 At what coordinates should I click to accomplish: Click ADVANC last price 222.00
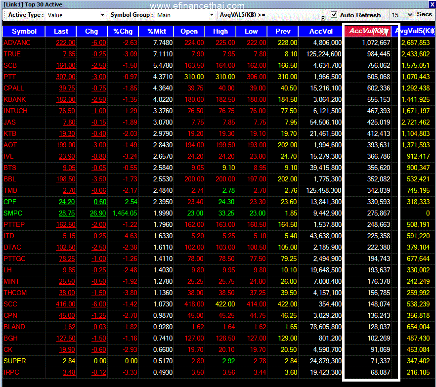coord(66,43)
